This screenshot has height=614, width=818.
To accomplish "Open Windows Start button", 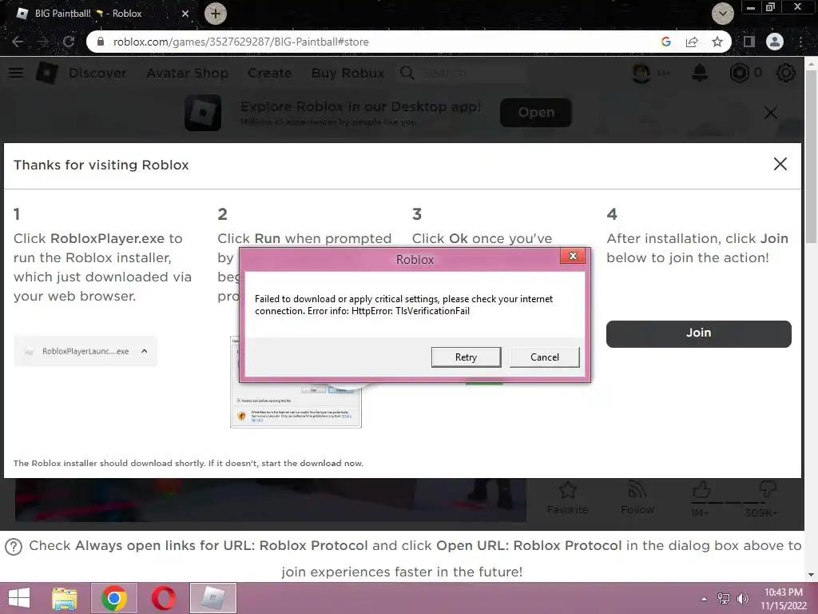I will (19, 598).
